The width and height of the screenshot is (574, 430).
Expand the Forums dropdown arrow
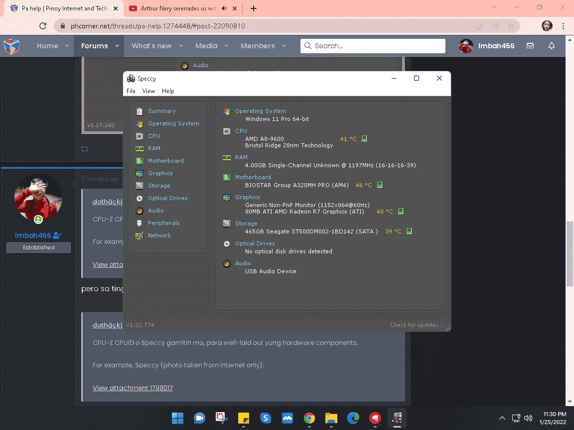117,46
